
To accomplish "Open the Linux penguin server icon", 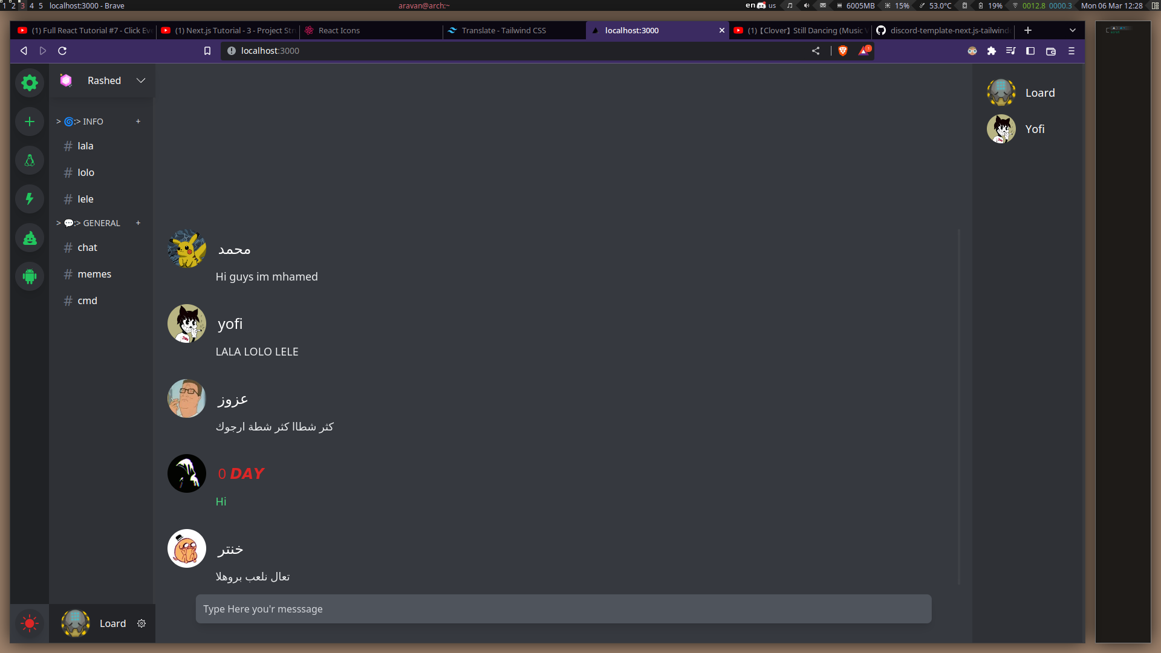I will (x=29, y=160).
